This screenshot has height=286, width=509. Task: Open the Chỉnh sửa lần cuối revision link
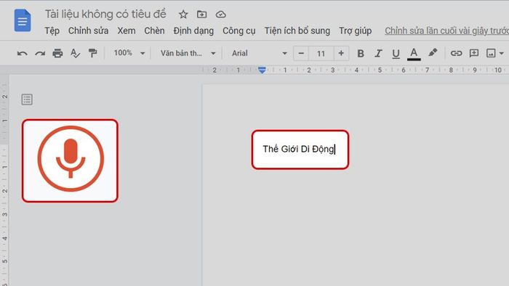pos(446,30)
